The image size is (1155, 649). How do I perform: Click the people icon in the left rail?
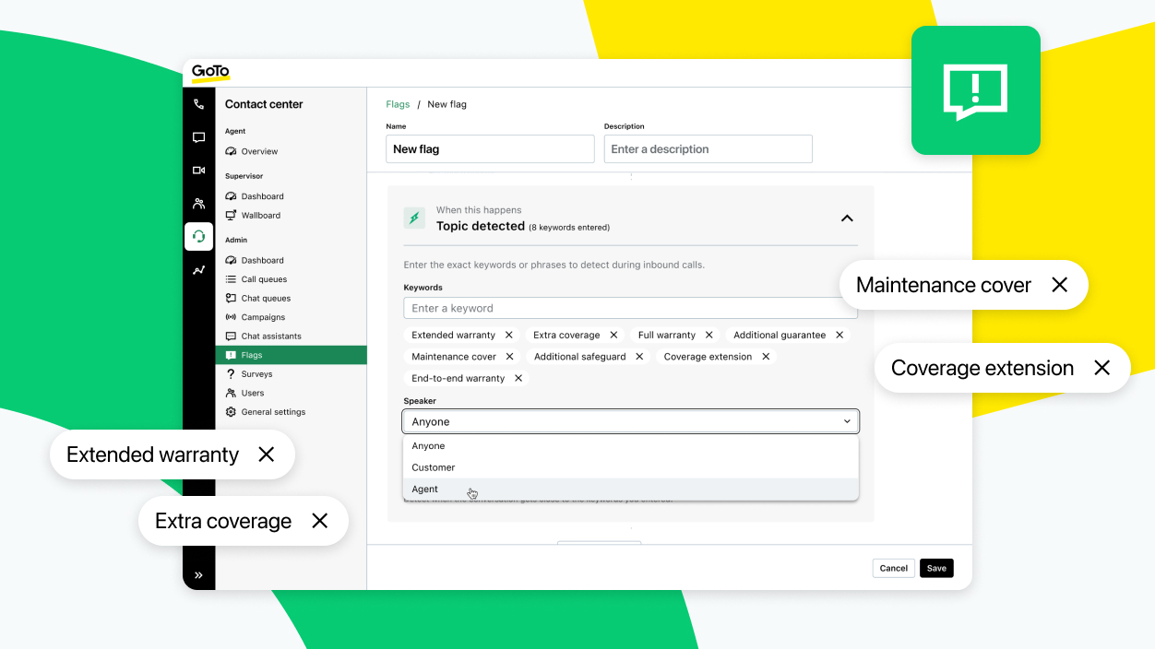pos(197,203)
